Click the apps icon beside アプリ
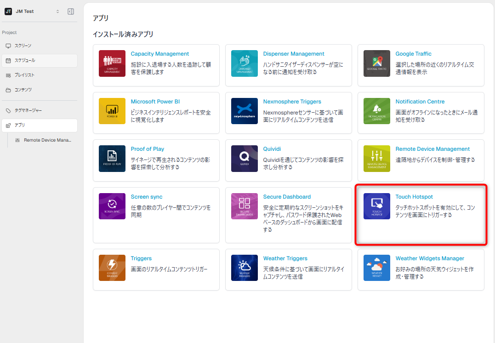Image resolution: width=495 pixels, height=343 pixels. tap(8, 126)
